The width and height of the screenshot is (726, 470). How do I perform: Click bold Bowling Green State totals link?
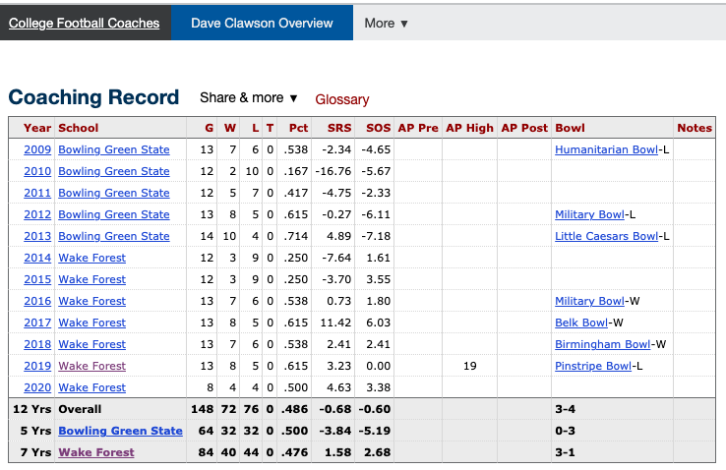pos(120,431)
